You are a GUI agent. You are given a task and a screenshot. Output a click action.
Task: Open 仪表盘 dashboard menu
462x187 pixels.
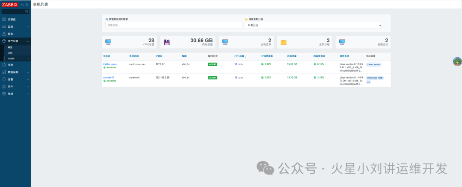15,19
